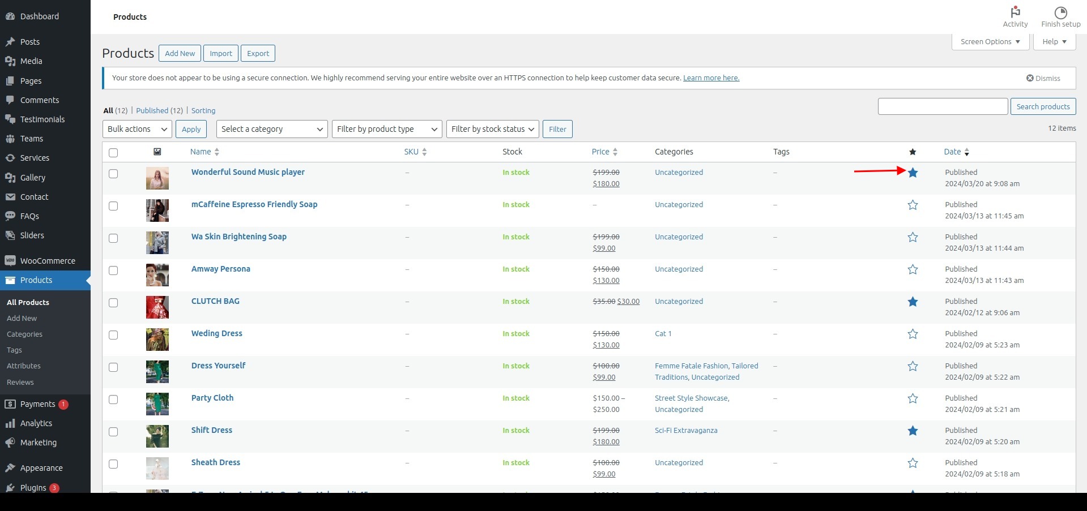Switch to the Sorting view
This screenshot has width=1087, height=511.
point(203,110)
